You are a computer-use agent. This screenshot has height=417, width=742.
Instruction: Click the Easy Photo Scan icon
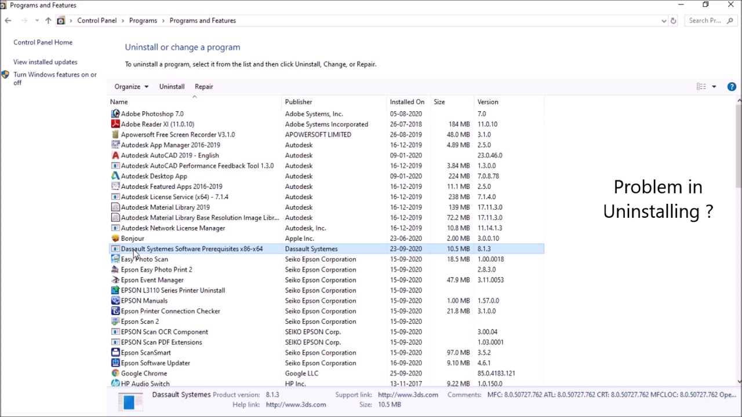[x=115, y=259]
